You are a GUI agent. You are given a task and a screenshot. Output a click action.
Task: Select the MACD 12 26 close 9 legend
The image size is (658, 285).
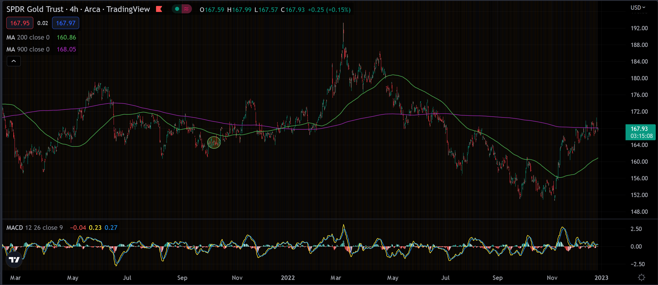(34, 228)
